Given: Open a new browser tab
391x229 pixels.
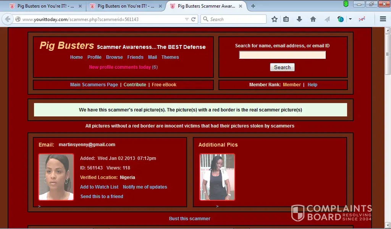Looking at the screenshot, I should [253, 6].
